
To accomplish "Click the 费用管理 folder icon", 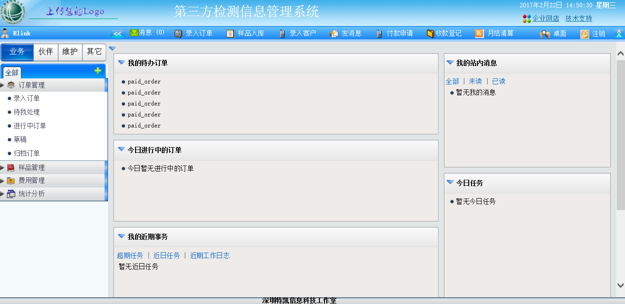I will [x=11, y=181].
